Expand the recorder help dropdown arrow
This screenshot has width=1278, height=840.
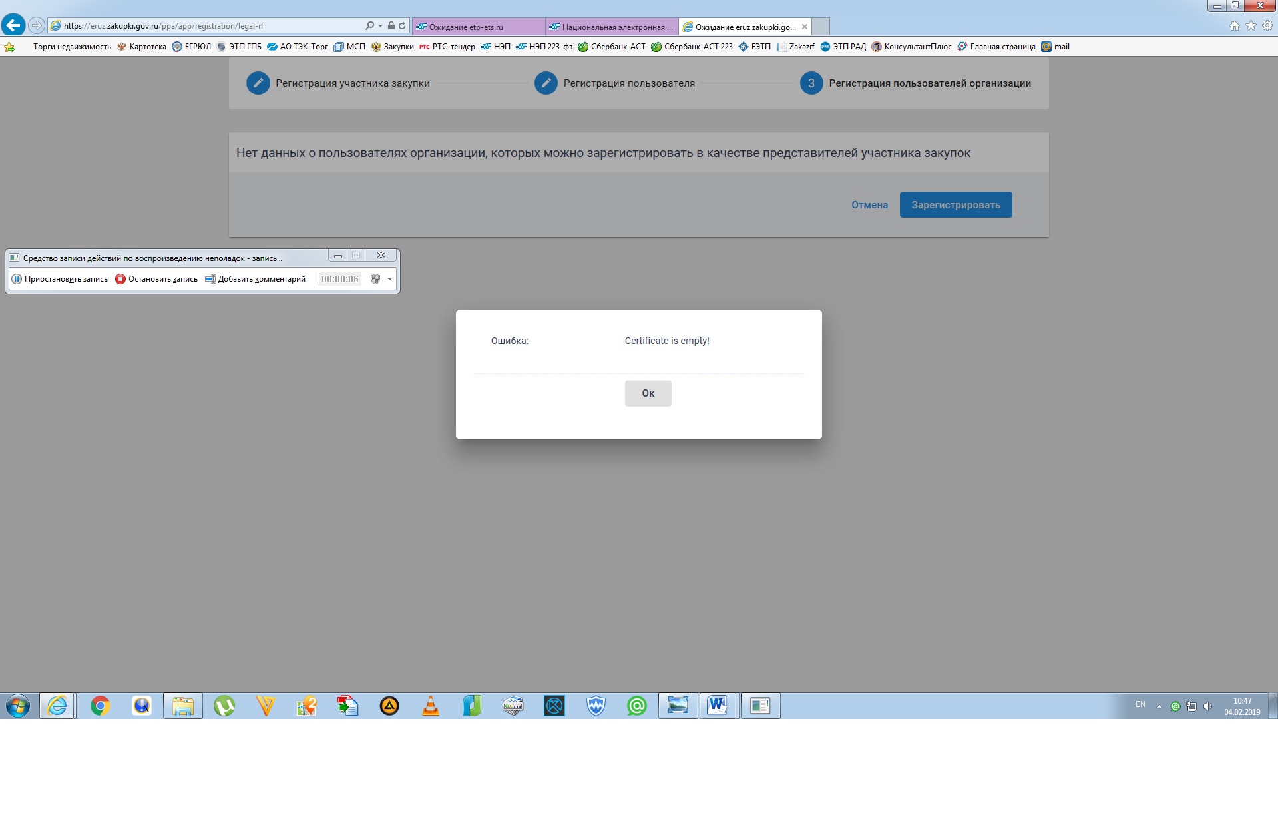[389, 279]
